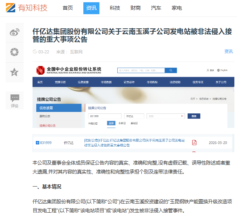The image size is (237, 222).
Task: Click the 2026-03-20 date cell
Action: [x=218, y=143]
